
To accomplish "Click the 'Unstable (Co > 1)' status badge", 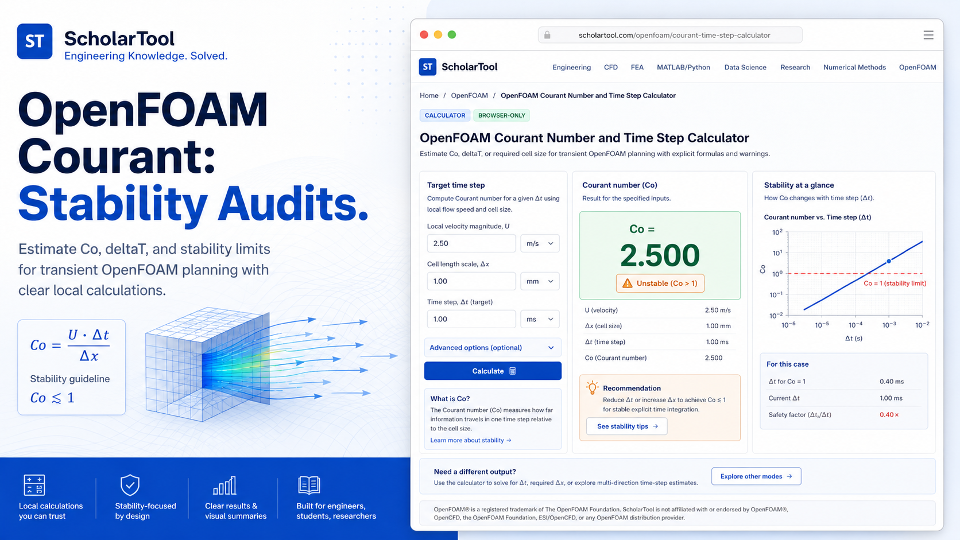I will [660, 283].
